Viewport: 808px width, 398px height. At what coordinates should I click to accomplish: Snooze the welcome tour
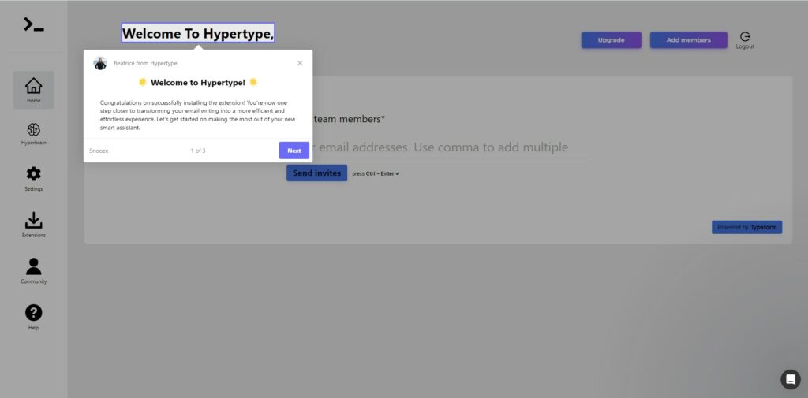coord(99,151)
